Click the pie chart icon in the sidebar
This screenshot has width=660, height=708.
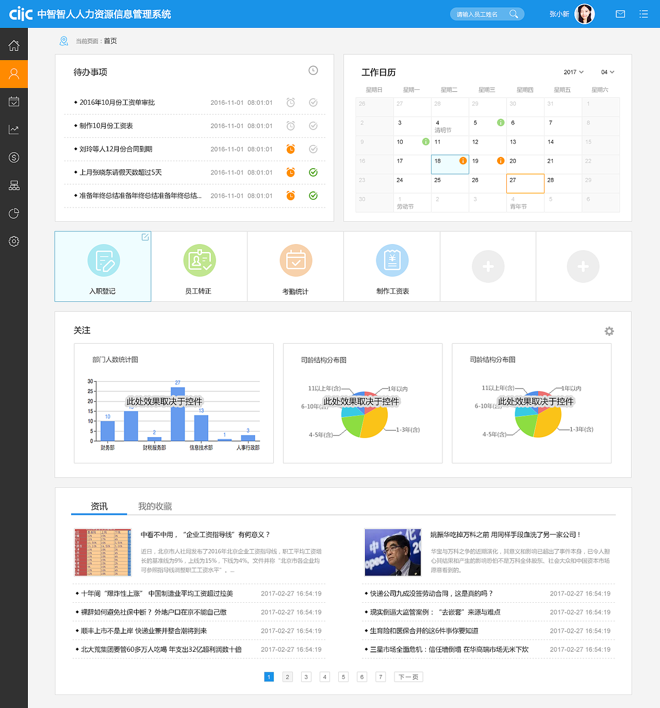point(13,213)
